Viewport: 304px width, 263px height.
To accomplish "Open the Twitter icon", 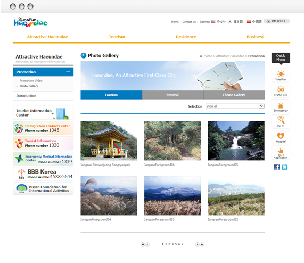I will pos(284,167).
